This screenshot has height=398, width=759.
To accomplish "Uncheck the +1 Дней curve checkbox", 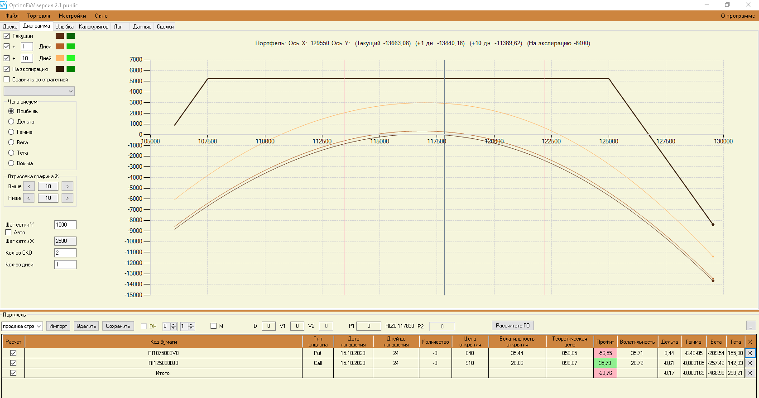I will (x=7, y=47).
